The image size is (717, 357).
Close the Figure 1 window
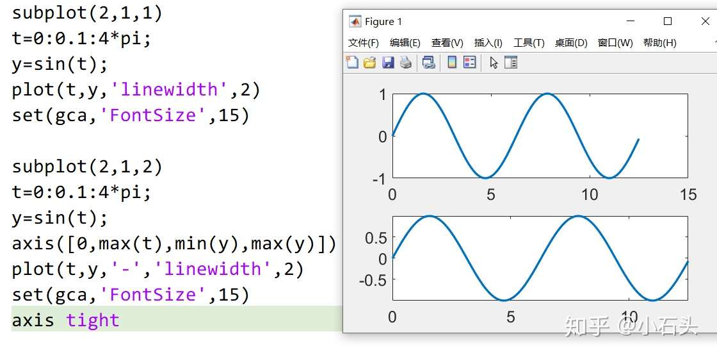coord(705,22)
